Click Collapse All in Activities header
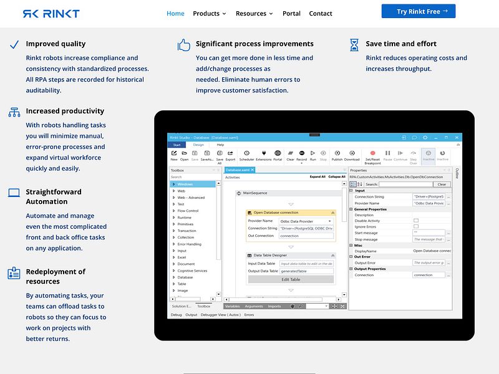Screen dimensions: 499x374 (337, 177)
